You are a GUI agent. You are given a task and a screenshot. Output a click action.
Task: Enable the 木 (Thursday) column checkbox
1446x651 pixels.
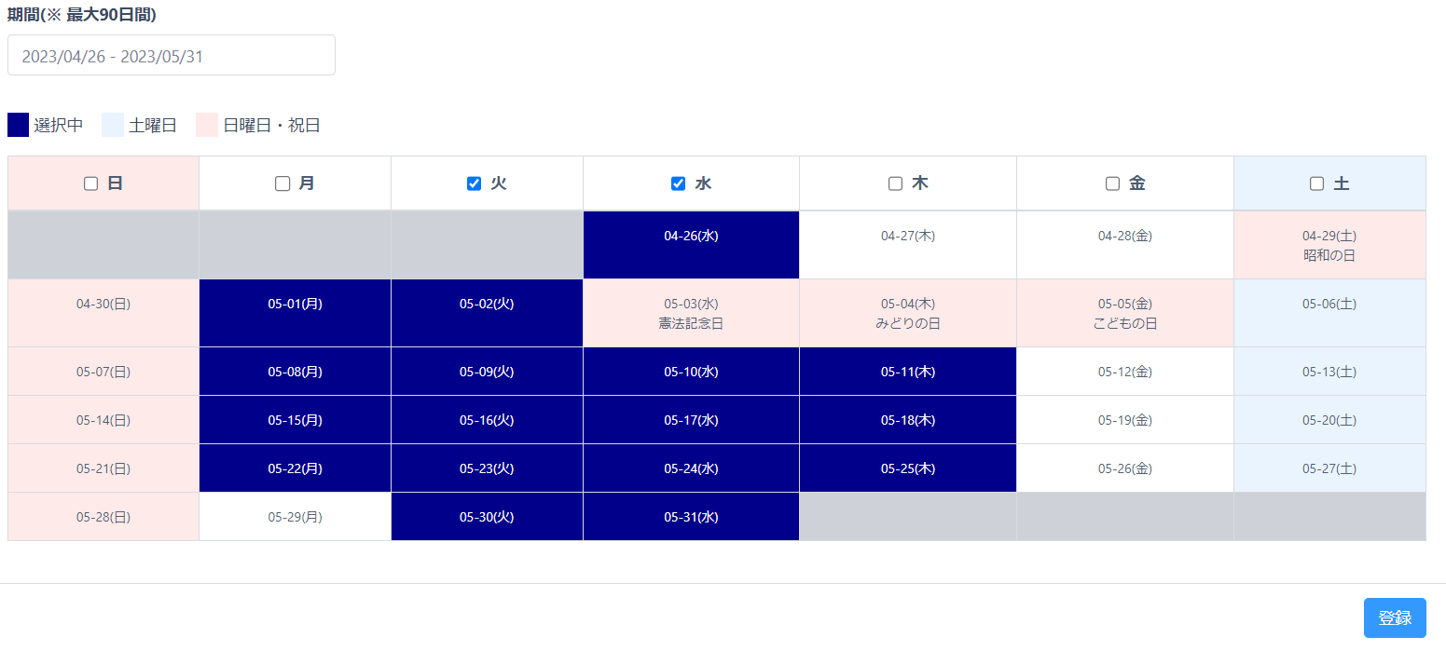(x=895, y=183)
